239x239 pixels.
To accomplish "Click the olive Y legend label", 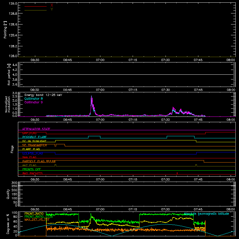I will click(52, 9).
